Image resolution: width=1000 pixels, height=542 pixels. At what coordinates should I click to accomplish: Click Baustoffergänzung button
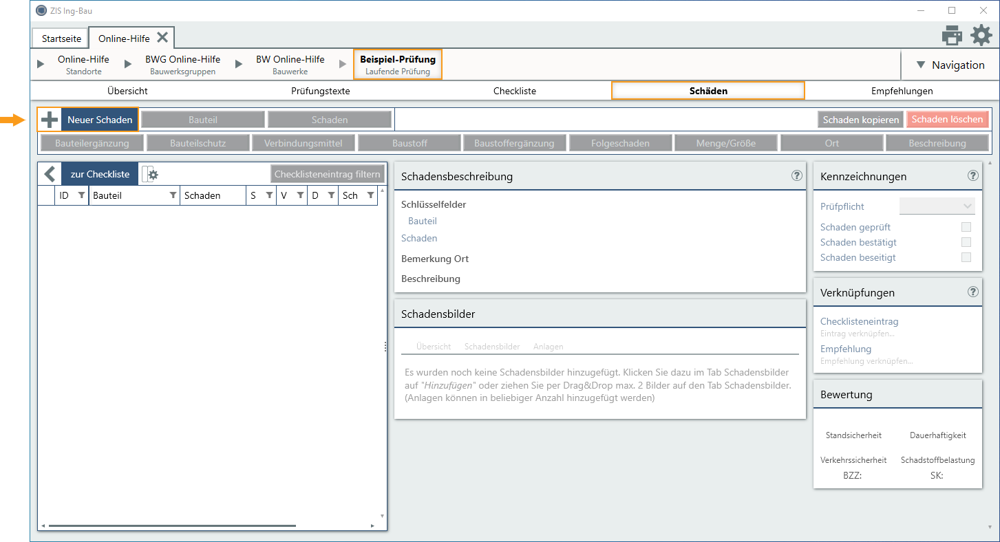pyautogui.click(x=515, y=143)
